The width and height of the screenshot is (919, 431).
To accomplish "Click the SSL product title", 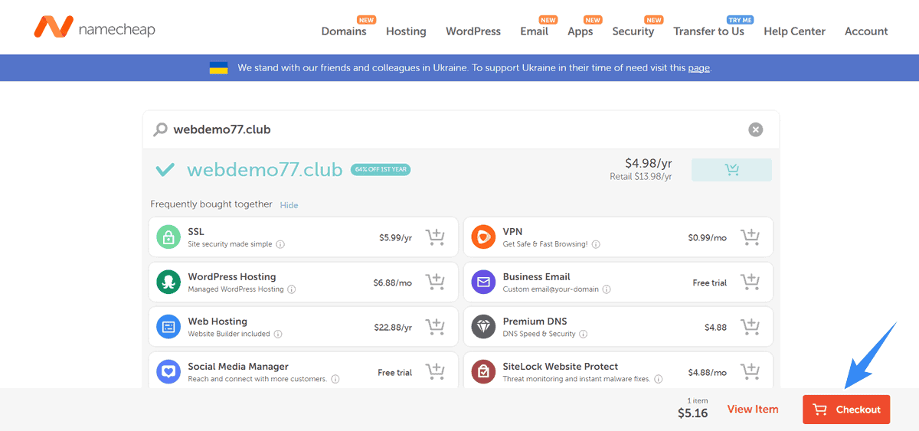I will 196,231.
